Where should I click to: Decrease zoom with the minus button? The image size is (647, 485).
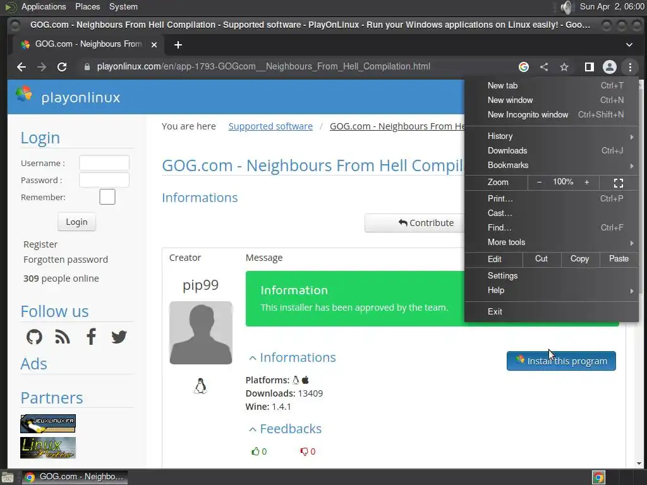[x=539, y=183]
